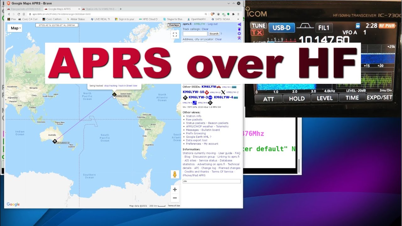Reload the aprs.fi page
Viewport: 402px width, 226px height.
(x=19, y=14)
